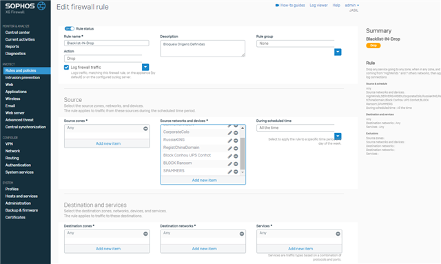Open During scheduled time dropdown arrow
This screenshot has width=441, height=264.
[x=338, y=136]
